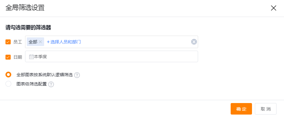Open help icon beside 图表级筛选配置
This screenshot has height=116, width=284.
[51, 84]
